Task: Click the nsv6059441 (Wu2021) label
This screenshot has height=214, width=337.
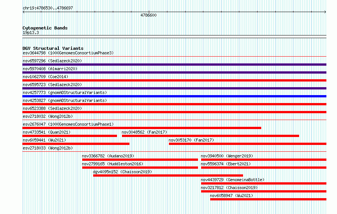Action: 44,140
